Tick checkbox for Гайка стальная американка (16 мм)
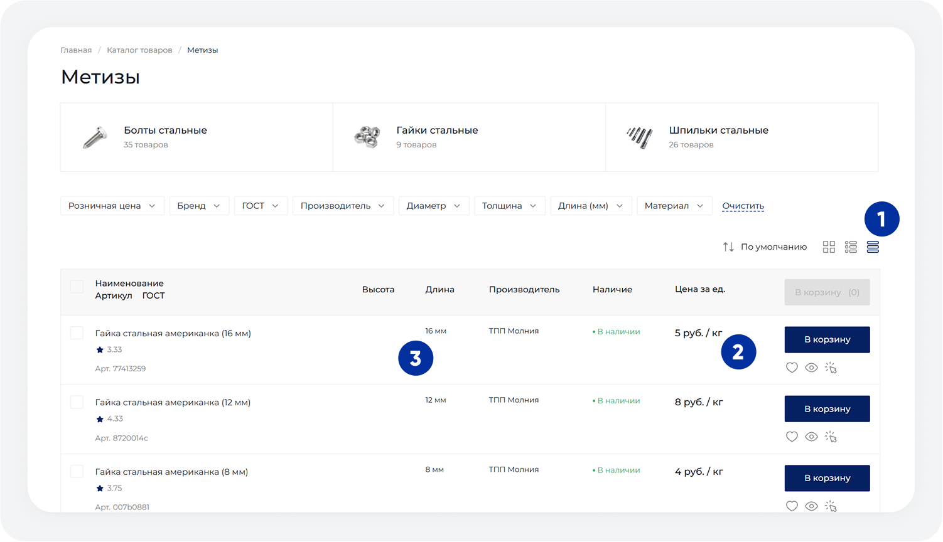 coord(77,332)
